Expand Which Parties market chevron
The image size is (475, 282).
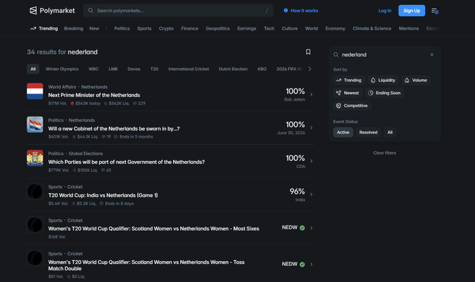pos(311,162)
